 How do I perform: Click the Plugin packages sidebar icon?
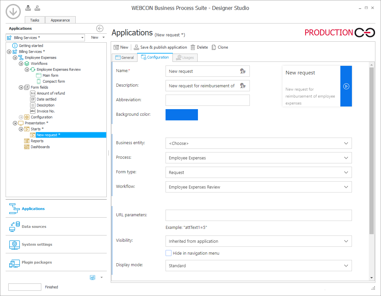pyautogui.click(x=14, y=263)
